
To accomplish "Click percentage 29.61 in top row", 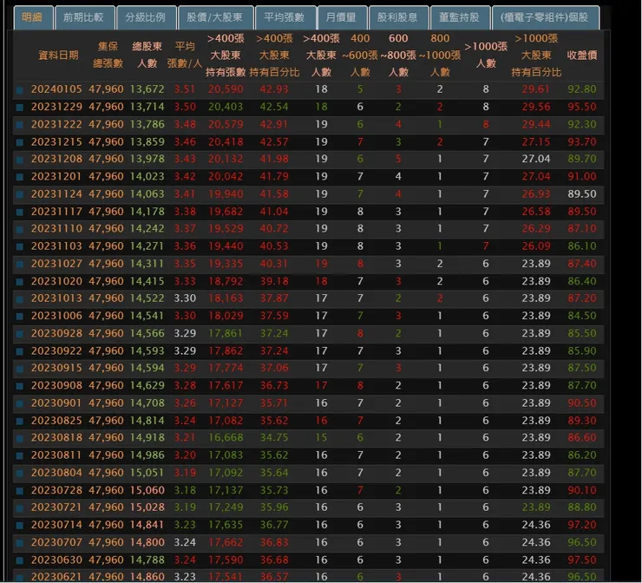I will pos(536,89).
